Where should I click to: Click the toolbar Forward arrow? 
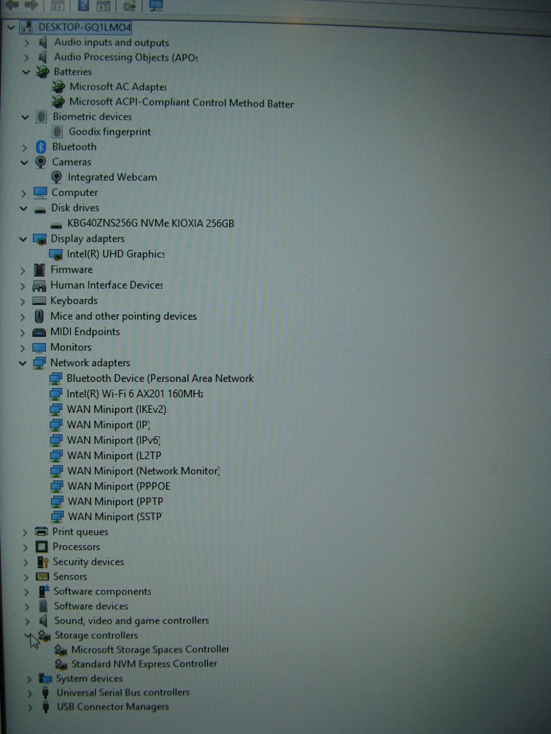tap(31, 5)
